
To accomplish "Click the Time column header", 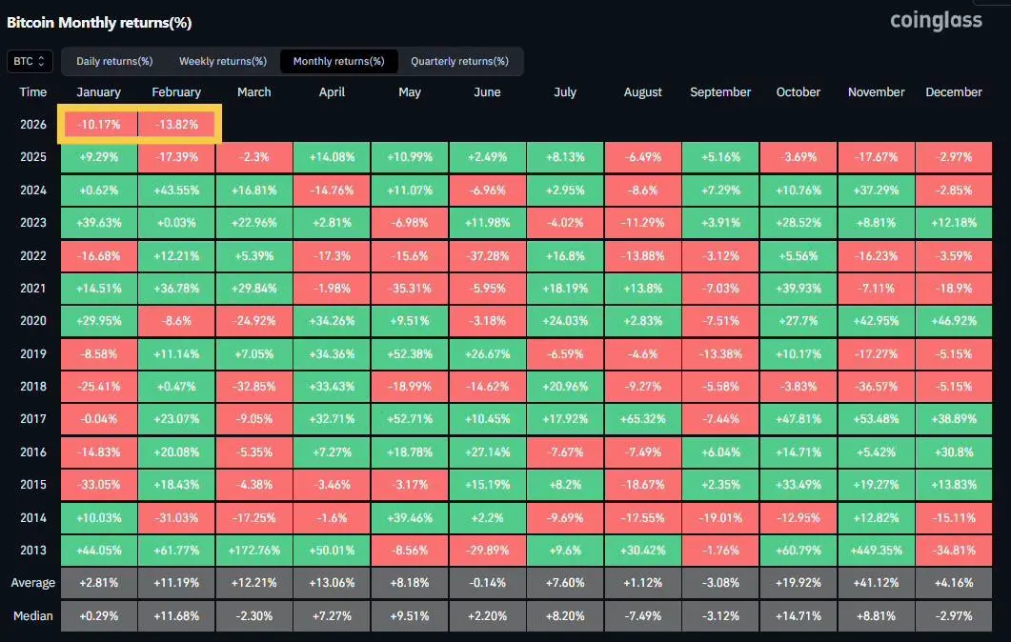I will (x=33, y=92).
